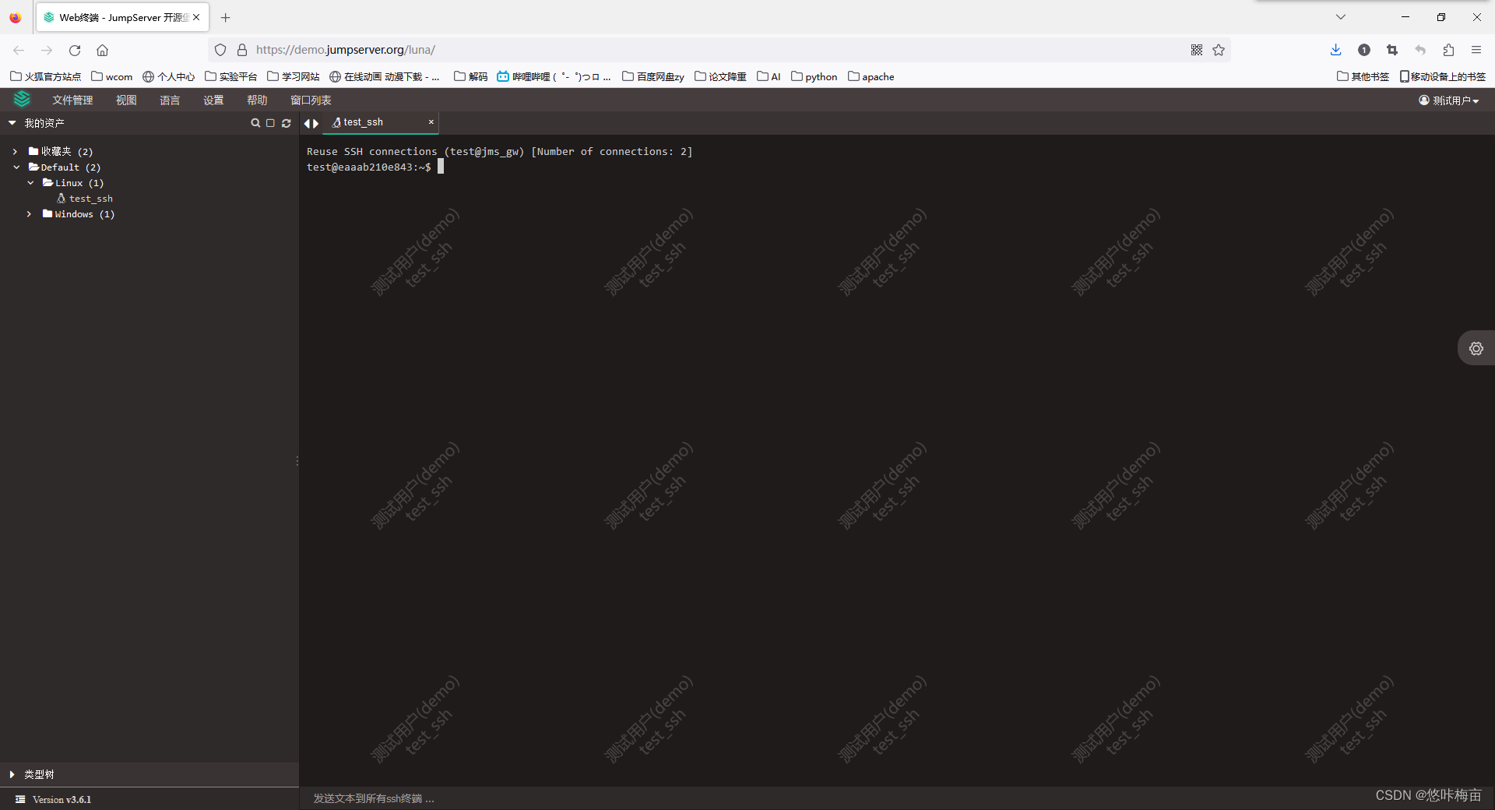
Task: Click the crop screenshot toolbar icon
Action: pos(1392,50)
